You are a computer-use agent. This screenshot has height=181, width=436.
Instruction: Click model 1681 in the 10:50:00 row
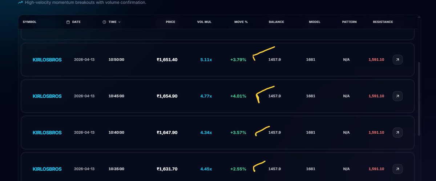(311, 60)
